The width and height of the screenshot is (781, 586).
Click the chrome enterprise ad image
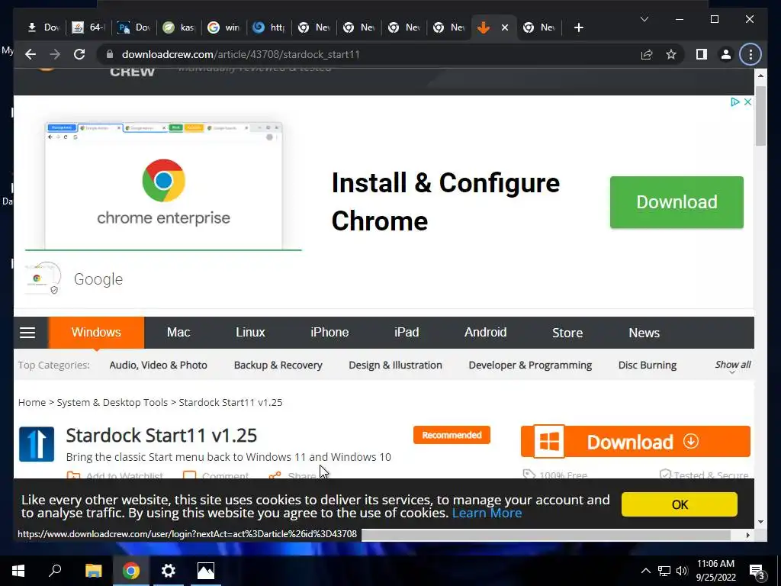point(163,186)
